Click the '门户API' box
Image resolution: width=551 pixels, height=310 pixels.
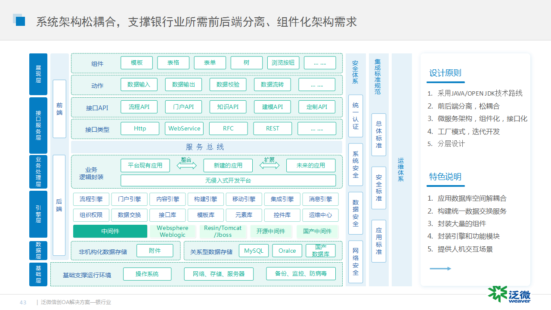tap(183, 107)
